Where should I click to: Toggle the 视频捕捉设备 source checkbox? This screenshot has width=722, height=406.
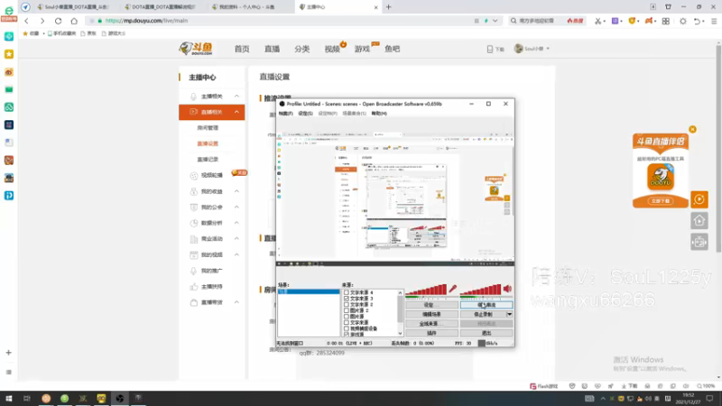click(x=347, y=328)
